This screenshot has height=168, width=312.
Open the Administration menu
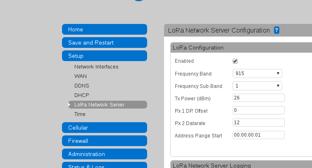coord(105,154)
